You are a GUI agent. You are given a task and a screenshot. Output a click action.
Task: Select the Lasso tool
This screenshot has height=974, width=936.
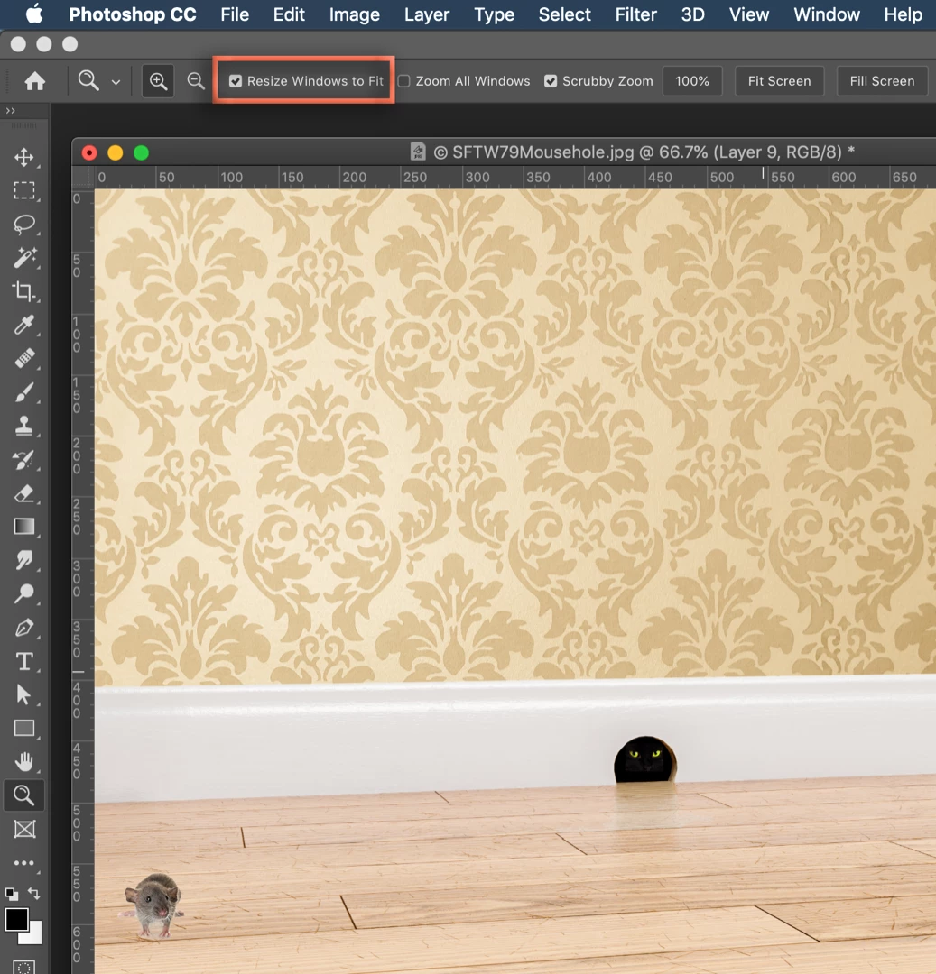click(24, 224)
